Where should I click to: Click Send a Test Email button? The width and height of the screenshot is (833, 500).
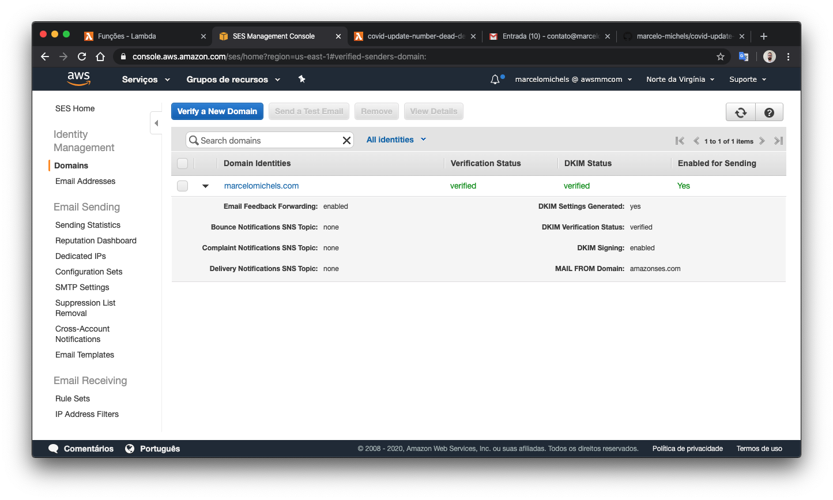click(309, 111)
